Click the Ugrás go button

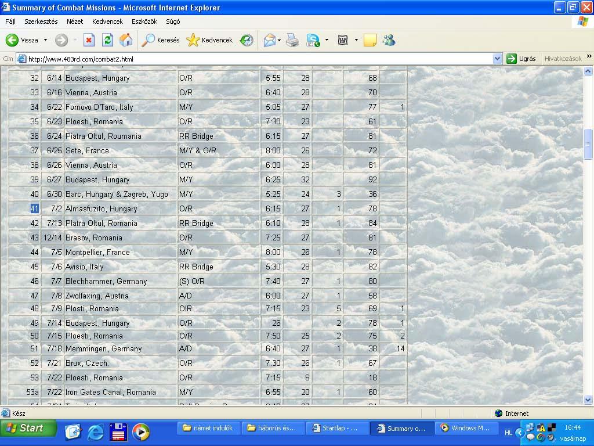(x=521, y=59)
